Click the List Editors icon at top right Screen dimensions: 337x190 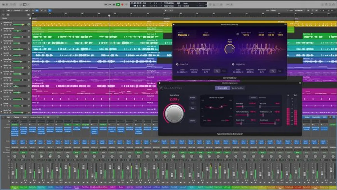click(326, 4)
